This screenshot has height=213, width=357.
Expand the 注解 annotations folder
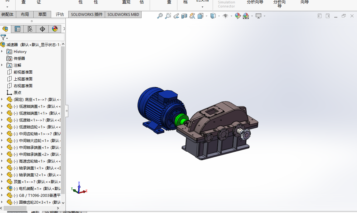point(2,65)
